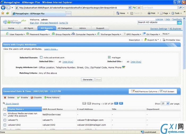
Task: Click the Refresh page icon
Action: (134, 8)
